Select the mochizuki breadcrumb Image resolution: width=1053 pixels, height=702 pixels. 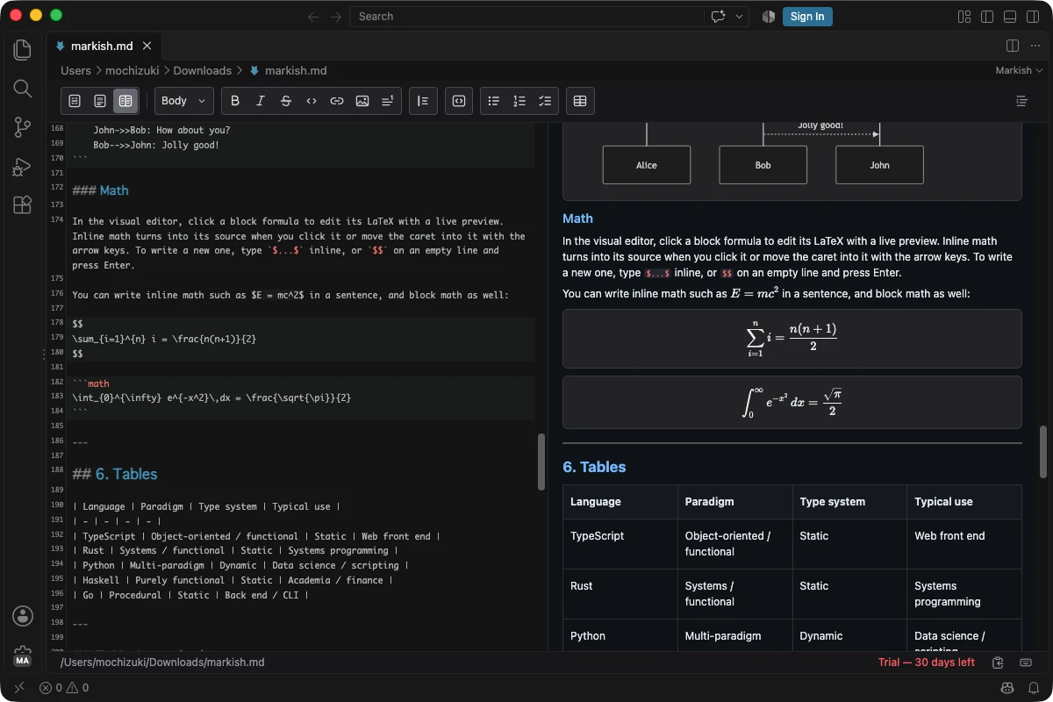coord(133,70)
